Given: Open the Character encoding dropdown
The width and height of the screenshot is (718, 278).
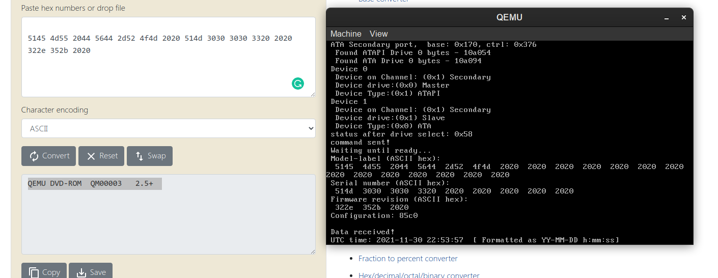Looking at the screenshot, I should tap(169, 128).
